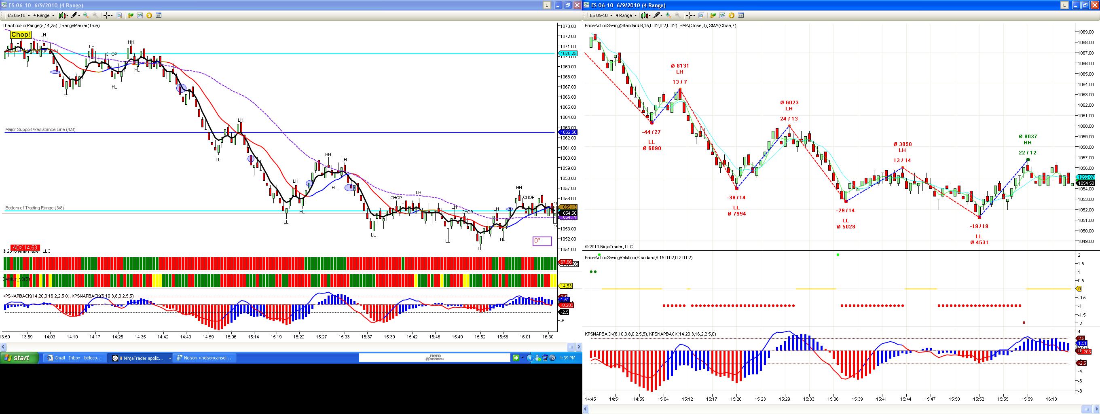Click the red ADX 14.53 label
This screenshot has height=414, width=1100.
25,247
